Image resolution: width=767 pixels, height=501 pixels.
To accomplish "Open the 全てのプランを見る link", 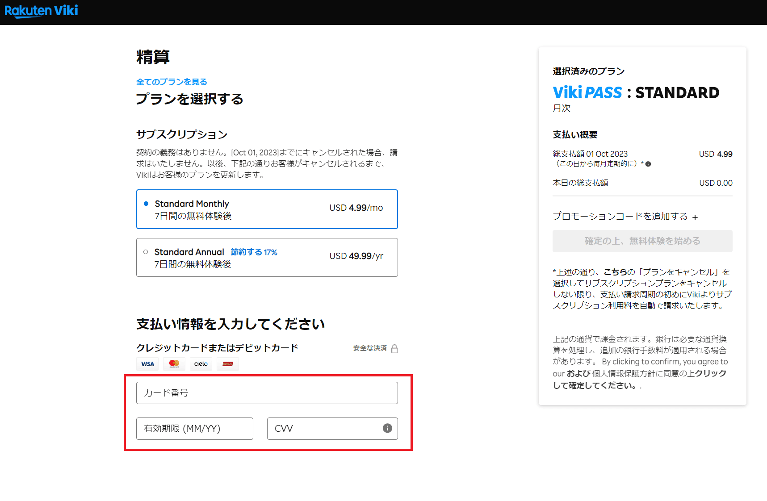I will (x=172, y=82).
